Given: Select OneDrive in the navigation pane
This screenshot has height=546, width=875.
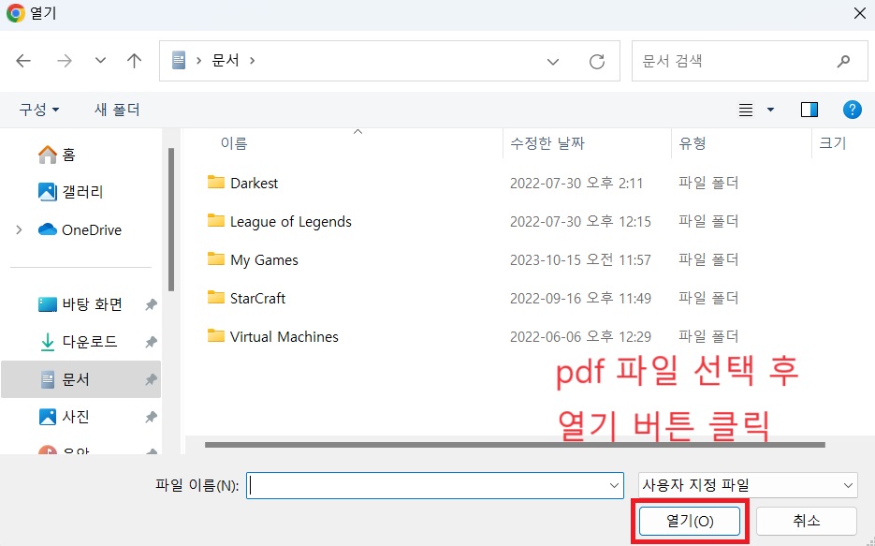Looking at the screenshot, I should pos(80,229).
